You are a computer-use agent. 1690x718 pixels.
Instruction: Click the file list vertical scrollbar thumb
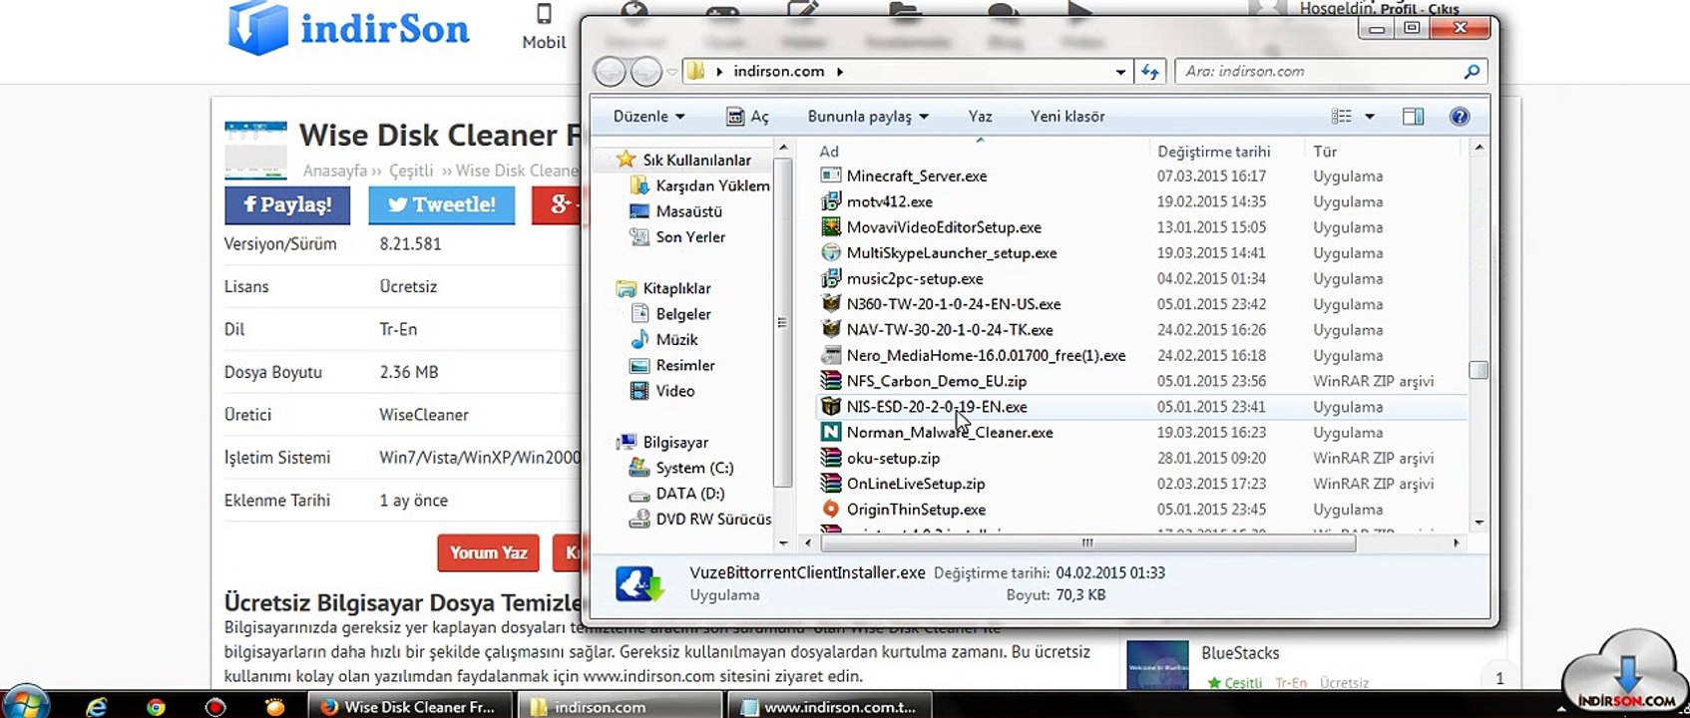[1479, 370]
